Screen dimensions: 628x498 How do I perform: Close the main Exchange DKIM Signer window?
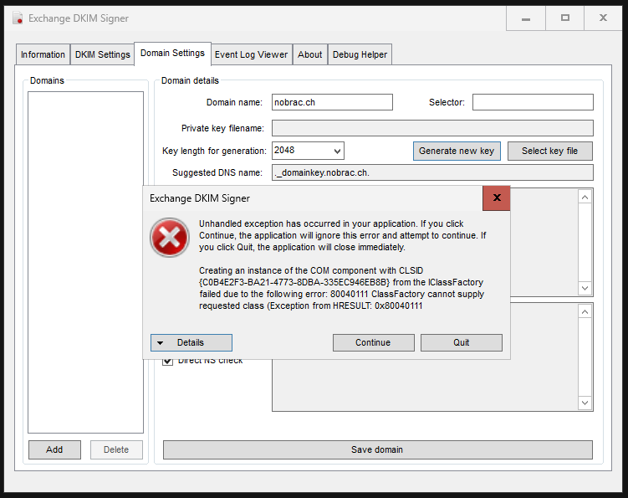(x=603, y=18)
